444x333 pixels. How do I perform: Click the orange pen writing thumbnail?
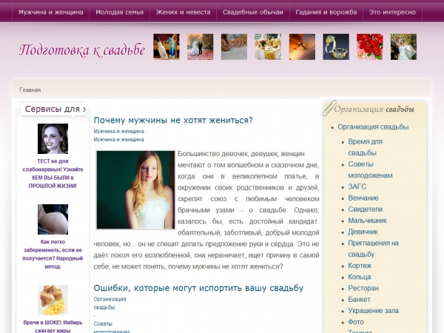coord(302,47)
